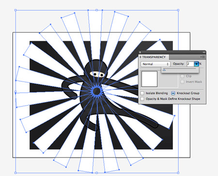Click the top-center bounding box handle
The height and width of the screenshot is (176, 218).
pyautogui.click(x=96, y=10)
